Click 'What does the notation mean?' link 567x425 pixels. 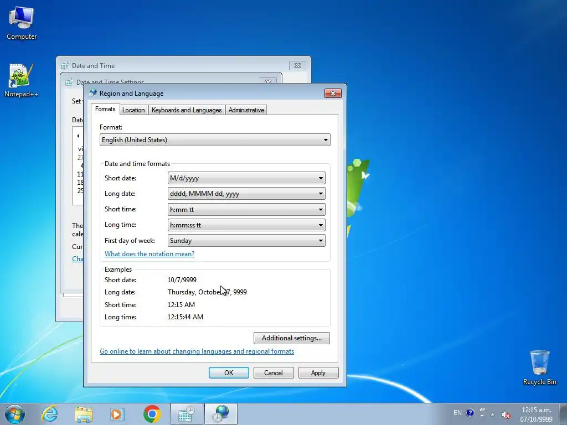tap(150, 253)
